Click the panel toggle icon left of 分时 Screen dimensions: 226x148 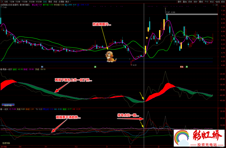coord(2,2)
